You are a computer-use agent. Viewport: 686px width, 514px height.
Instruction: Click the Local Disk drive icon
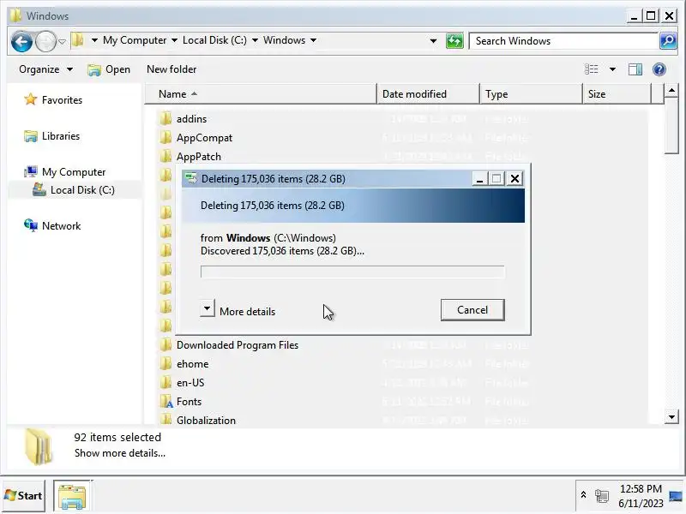[x=39, y=189]
